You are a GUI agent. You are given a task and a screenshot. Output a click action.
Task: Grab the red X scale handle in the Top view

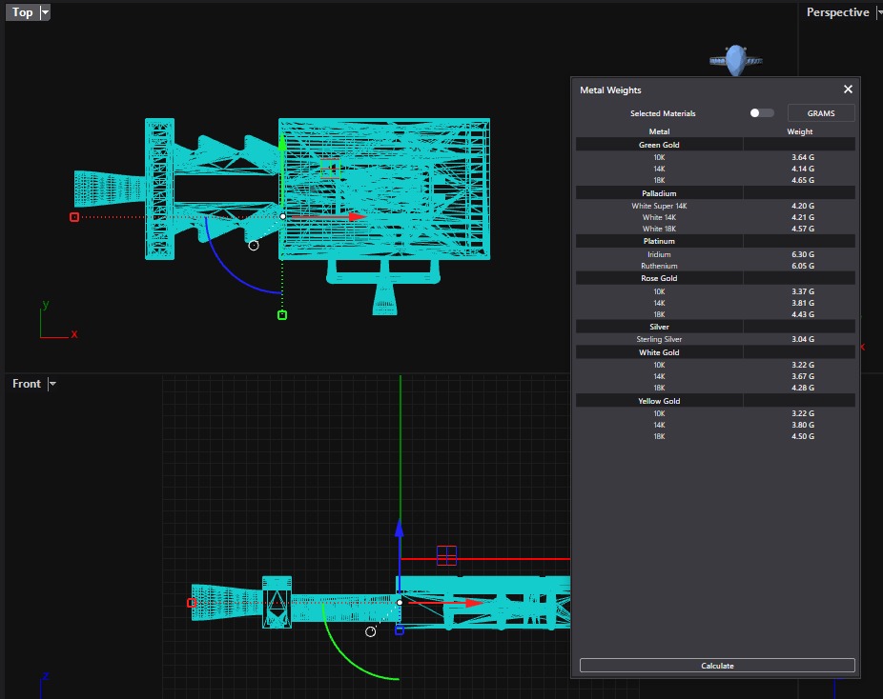point(73,217)
